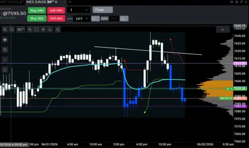The height and width of the screenshot is (148, 249).
Task: Open the 30m timeframe selector
Action: click(21, 30)
